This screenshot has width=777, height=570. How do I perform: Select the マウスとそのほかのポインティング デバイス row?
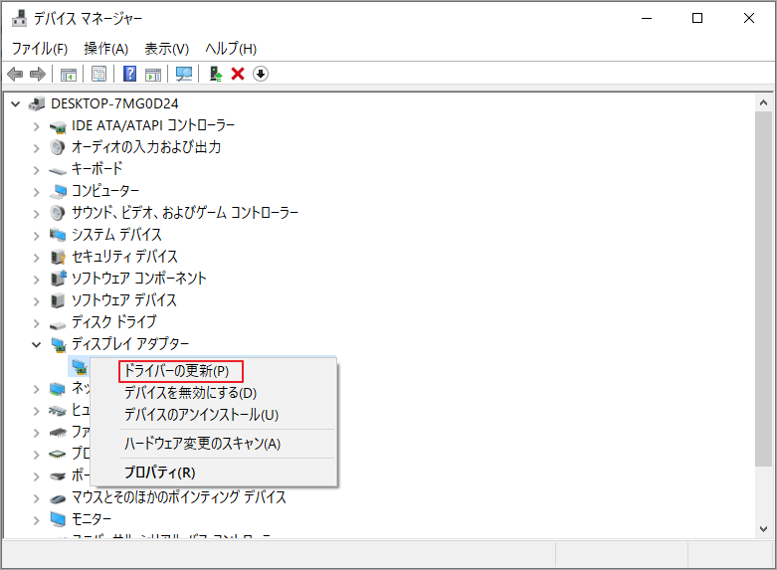(179, 497)
